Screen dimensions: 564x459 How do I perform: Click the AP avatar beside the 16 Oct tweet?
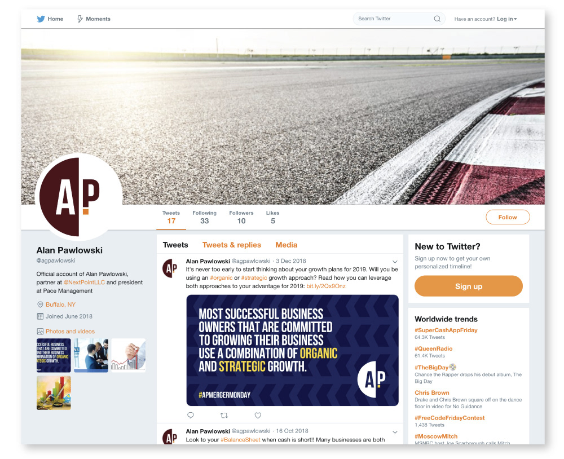click(x=170, y=436)
